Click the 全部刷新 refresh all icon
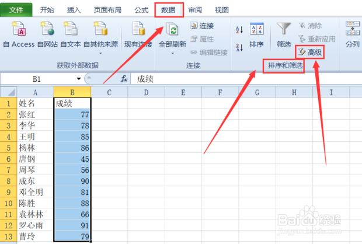The image size is (362, 244). pyautogui.click(x=172, y=30)
